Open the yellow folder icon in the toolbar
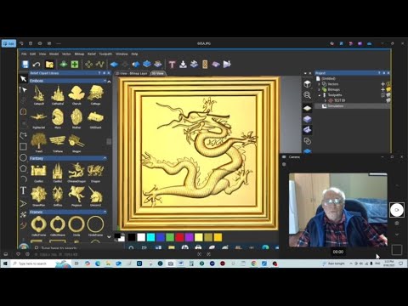Image resolution: width=408 pixels, height=306 pixels. coord(49,65)
